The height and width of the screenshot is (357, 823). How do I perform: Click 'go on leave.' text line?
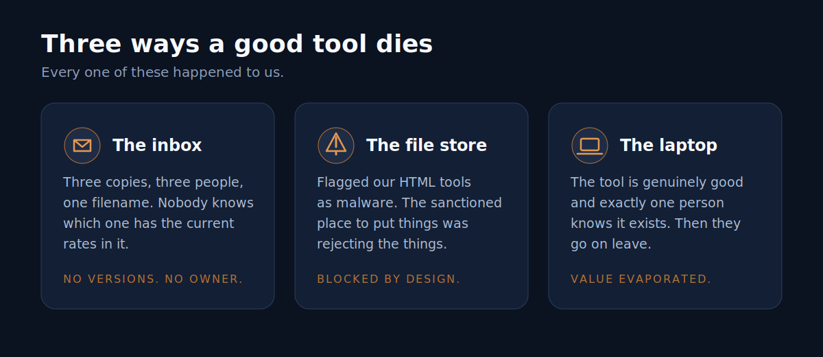(x=610, y=244)
